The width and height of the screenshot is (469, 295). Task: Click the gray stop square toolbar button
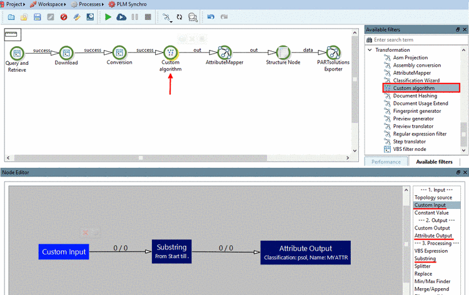pyautogui.click(x=148, y=17)
